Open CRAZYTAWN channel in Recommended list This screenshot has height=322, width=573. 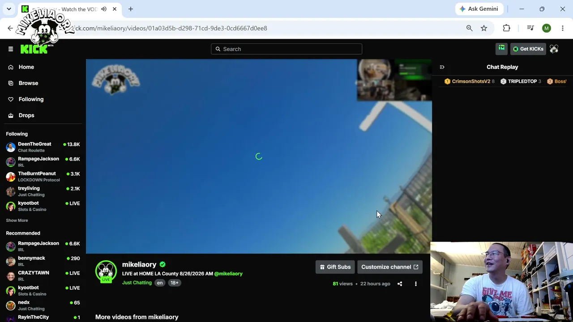(43, 276)
